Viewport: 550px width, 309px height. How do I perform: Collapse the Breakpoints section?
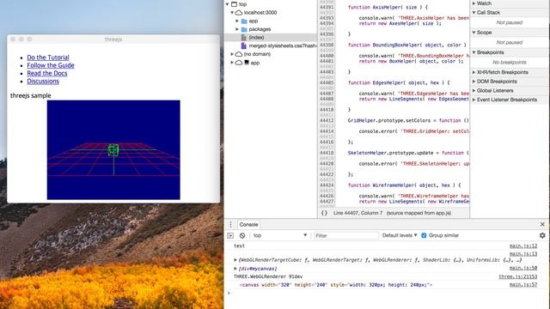coord(474,52)
